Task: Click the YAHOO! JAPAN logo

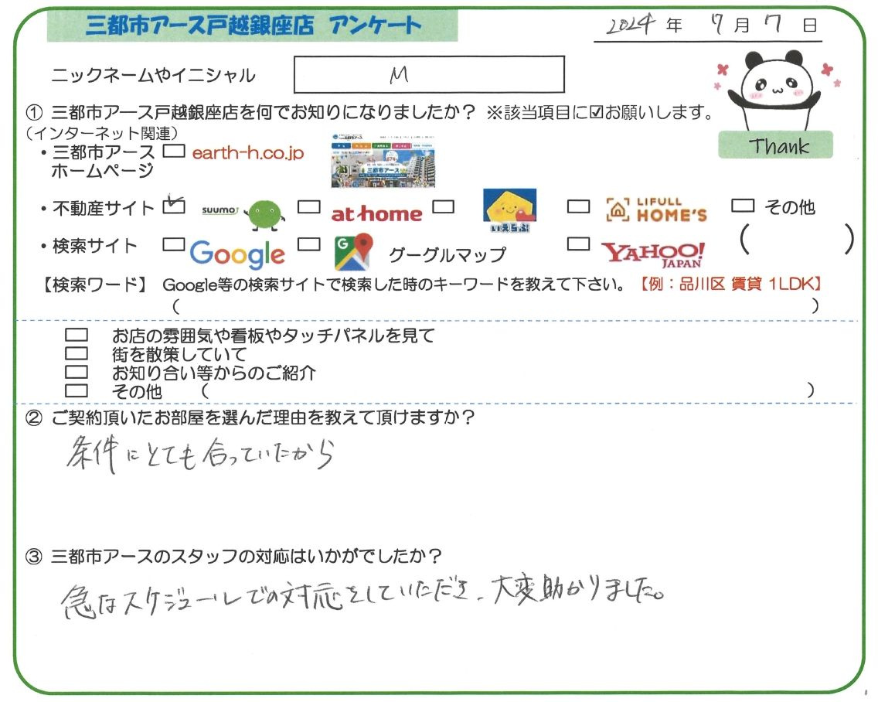Action: [653, 255]
